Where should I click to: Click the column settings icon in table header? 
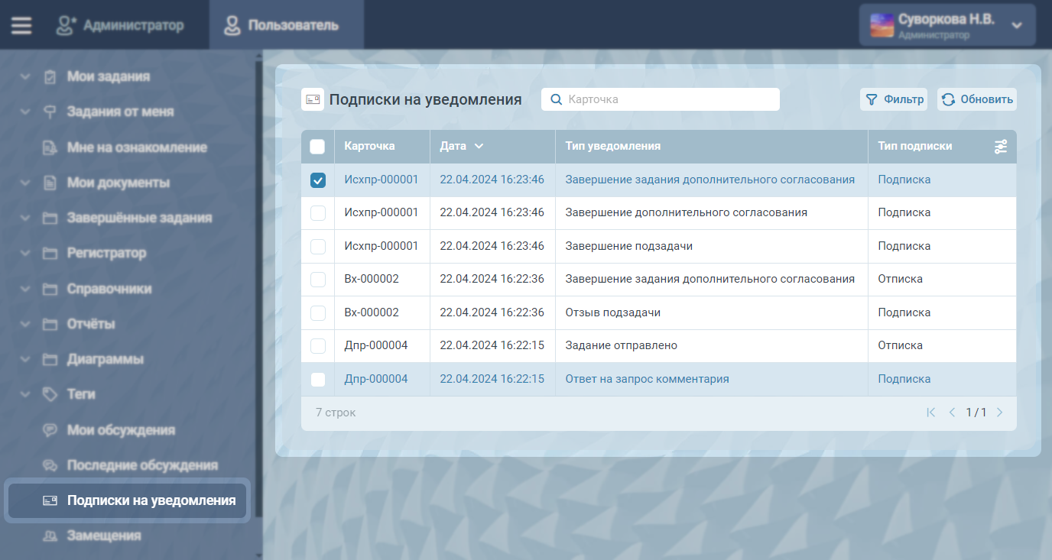(1001, 147)
